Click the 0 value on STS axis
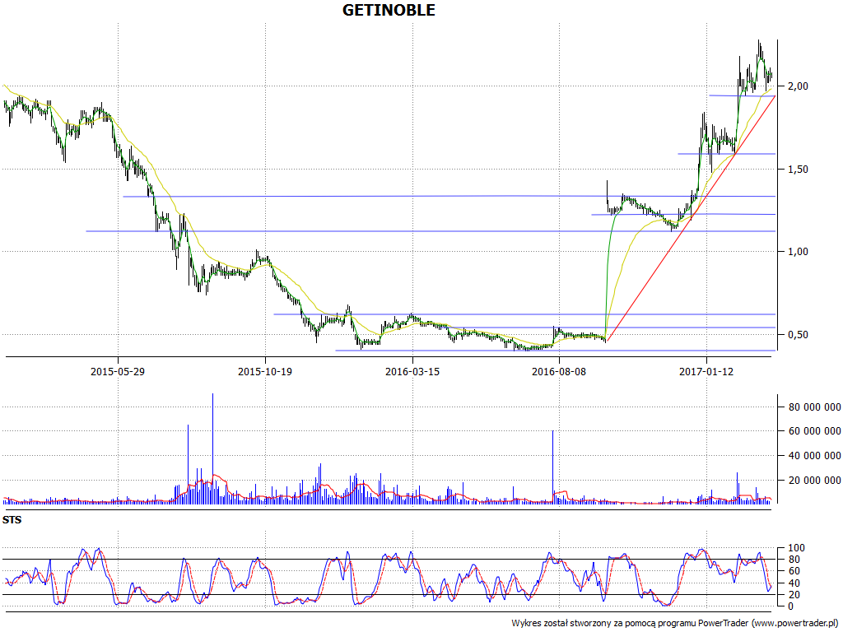 click(x=789, y=606)
